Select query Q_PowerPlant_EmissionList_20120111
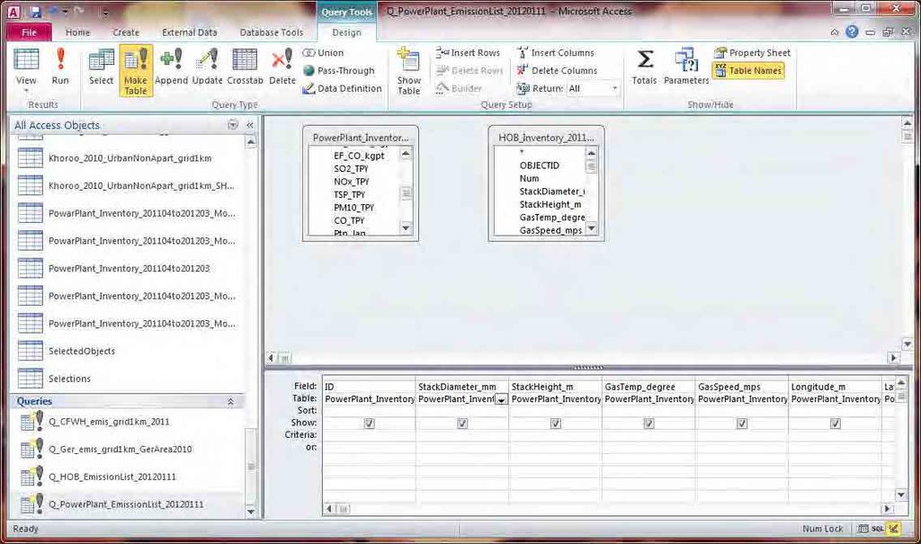Viewport: 921px width, 544px height. click(x=128, y=504)
